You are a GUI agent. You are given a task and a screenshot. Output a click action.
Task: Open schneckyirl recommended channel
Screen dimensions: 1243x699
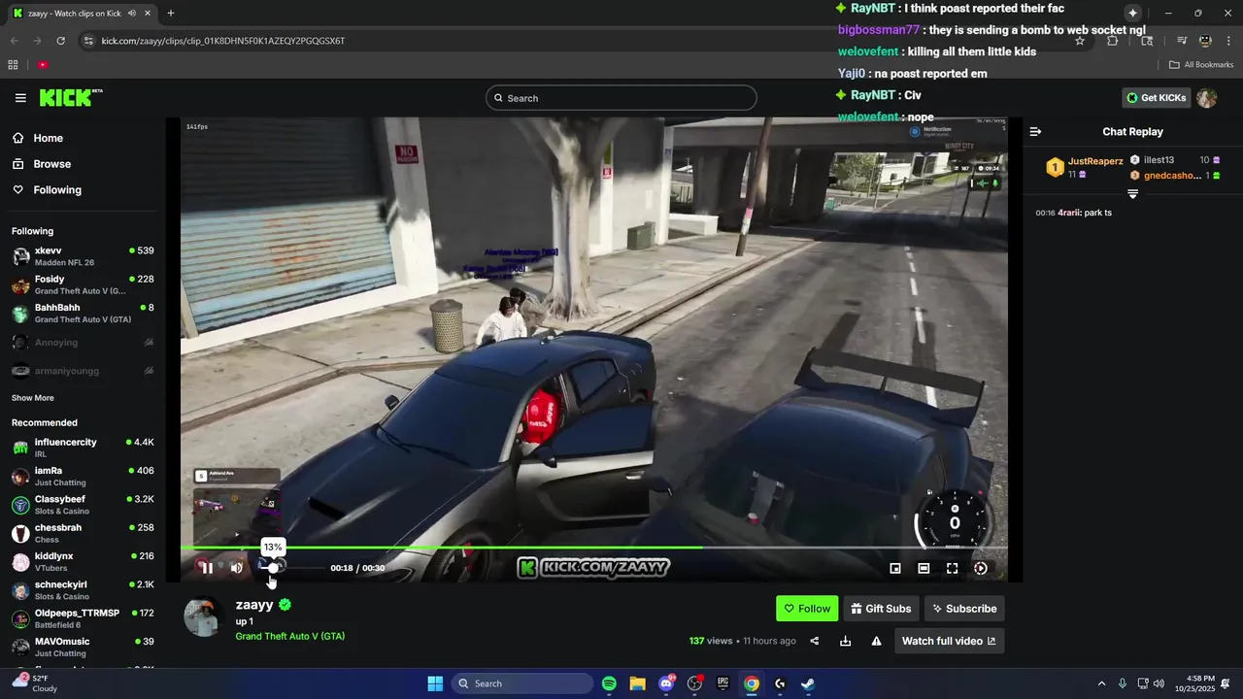(83, 590)
